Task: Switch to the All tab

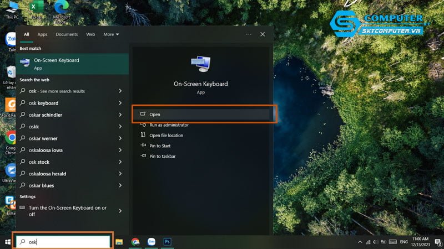Action: (x=26, y=34)
